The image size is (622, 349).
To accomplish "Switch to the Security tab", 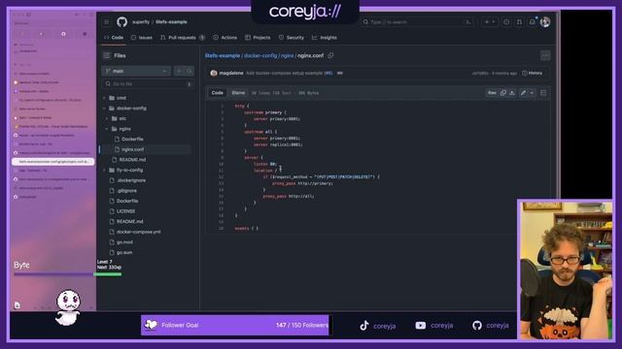I will [x=292, y=38].
